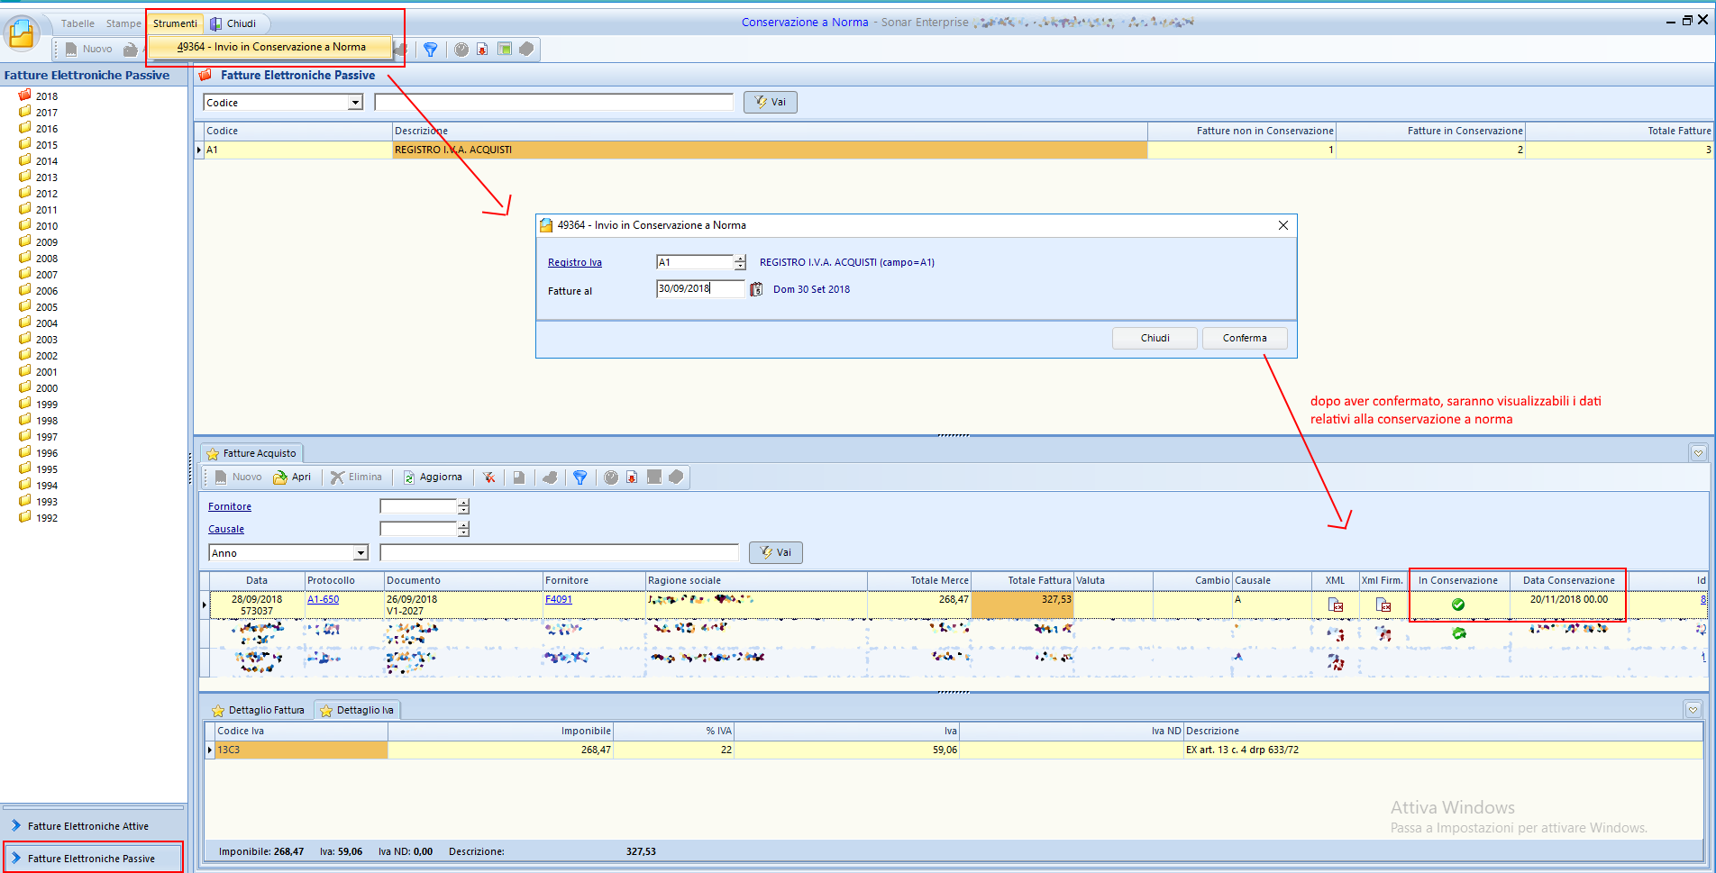Select the 2017 folder in the year tree
Screen dimensions: 1716x873
pos(46,113)
